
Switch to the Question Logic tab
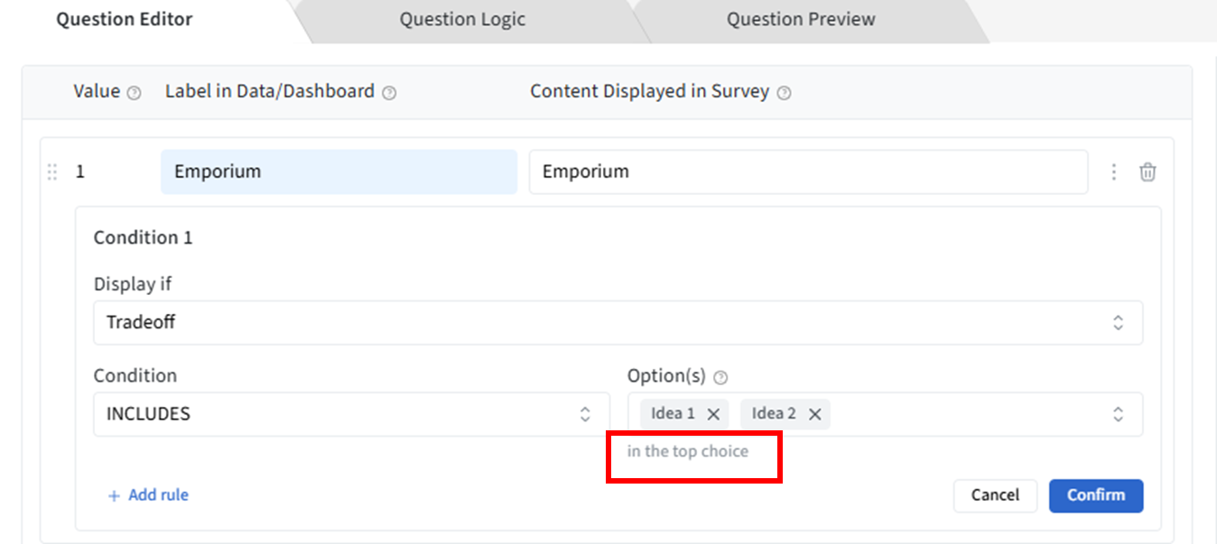tap(462, 20)
